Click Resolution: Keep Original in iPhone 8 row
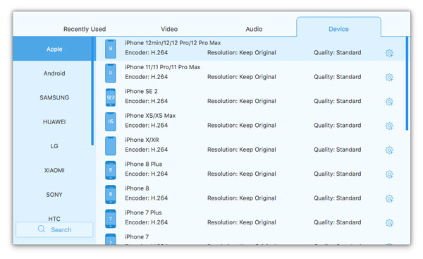423x259 pixels. click(x=241, y=198)
